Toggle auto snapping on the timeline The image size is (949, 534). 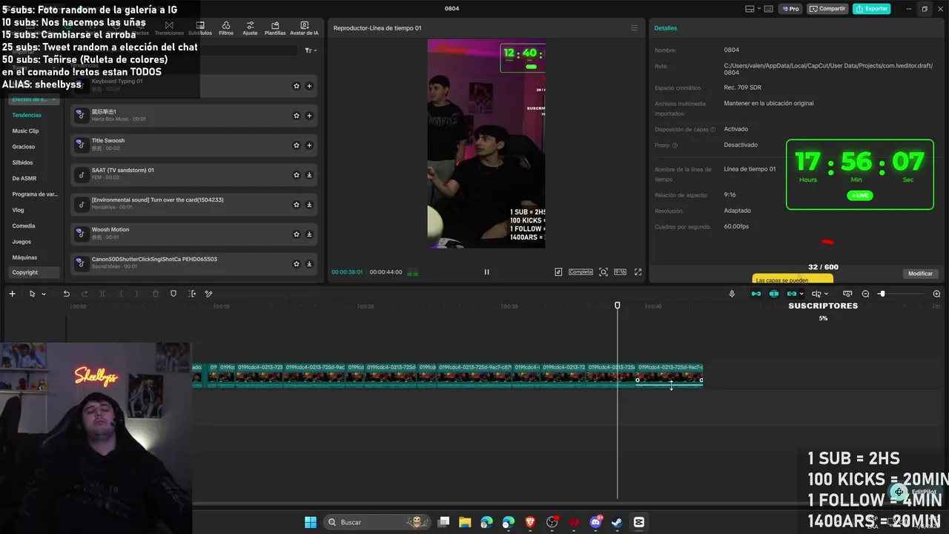point(774,294)
